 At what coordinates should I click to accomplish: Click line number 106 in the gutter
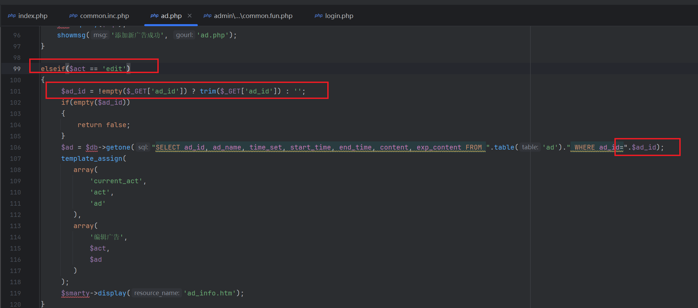(x=15, y=147)
